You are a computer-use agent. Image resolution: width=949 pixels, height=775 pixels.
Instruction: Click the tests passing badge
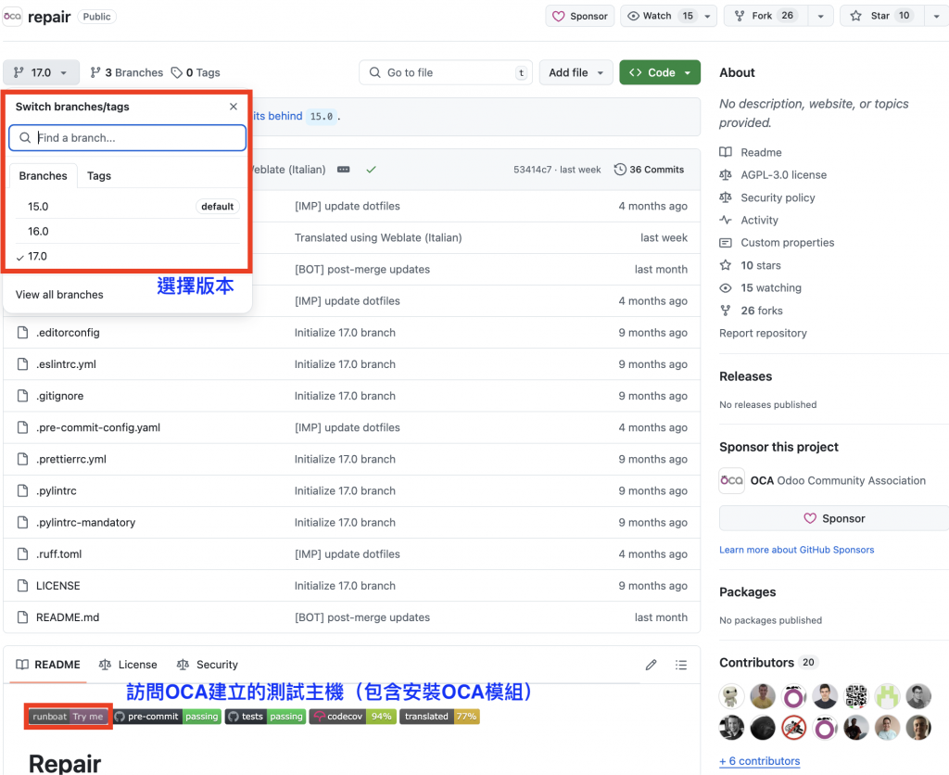[265, 717]
